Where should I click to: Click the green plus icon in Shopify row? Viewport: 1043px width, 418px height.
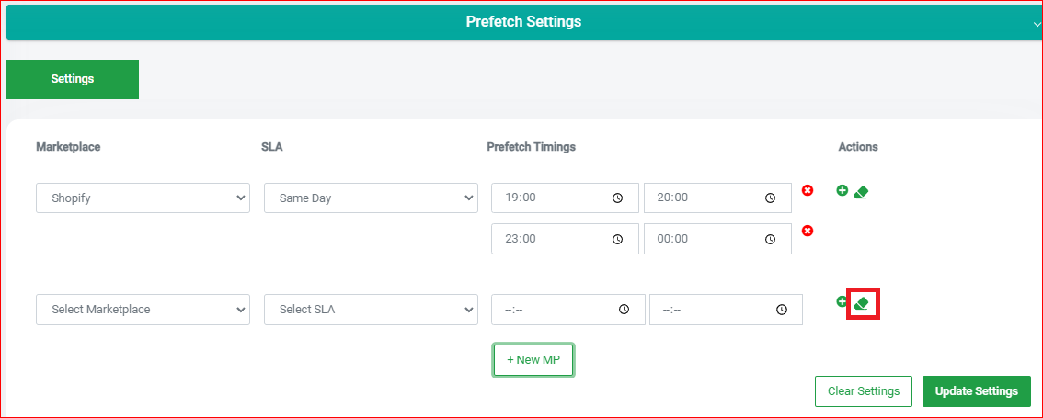pos(842,191)
